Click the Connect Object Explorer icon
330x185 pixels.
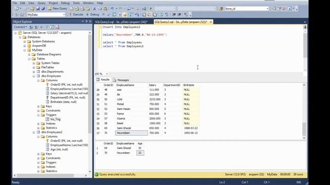point(31,27)
